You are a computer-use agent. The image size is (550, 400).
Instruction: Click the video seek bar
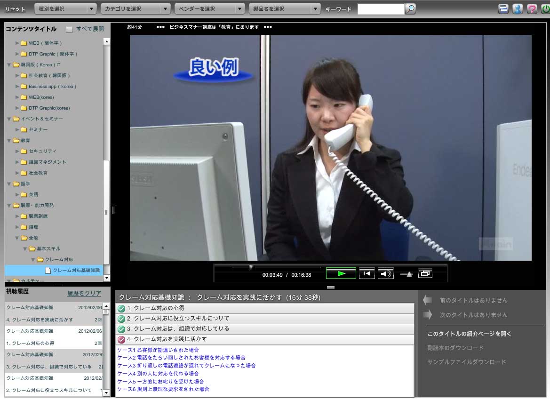(276, 267)
